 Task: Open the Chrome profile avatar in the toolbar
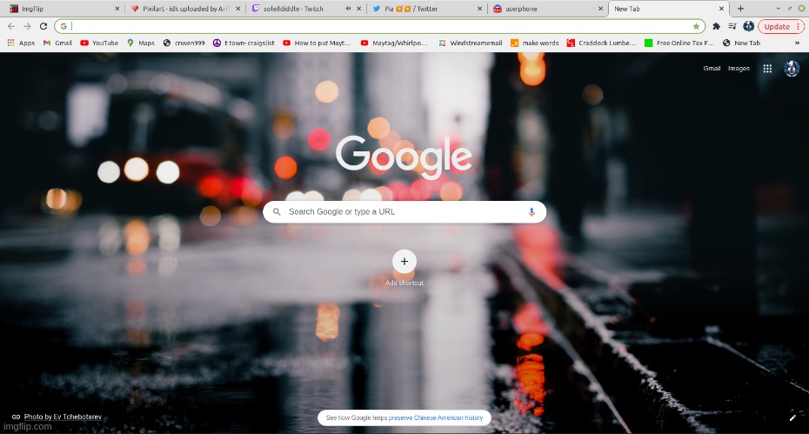point(749,26)
